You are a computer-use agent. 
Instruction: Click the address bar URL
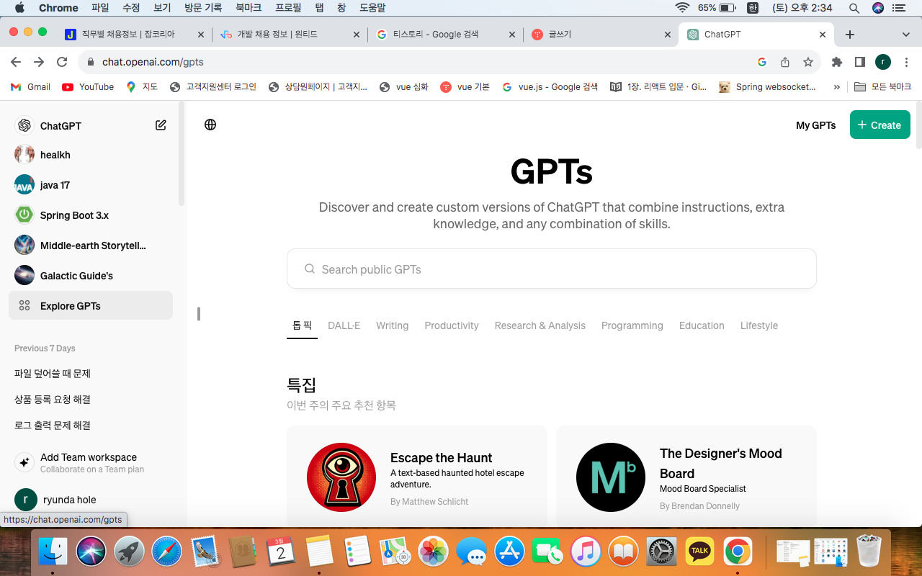[153, 62]
